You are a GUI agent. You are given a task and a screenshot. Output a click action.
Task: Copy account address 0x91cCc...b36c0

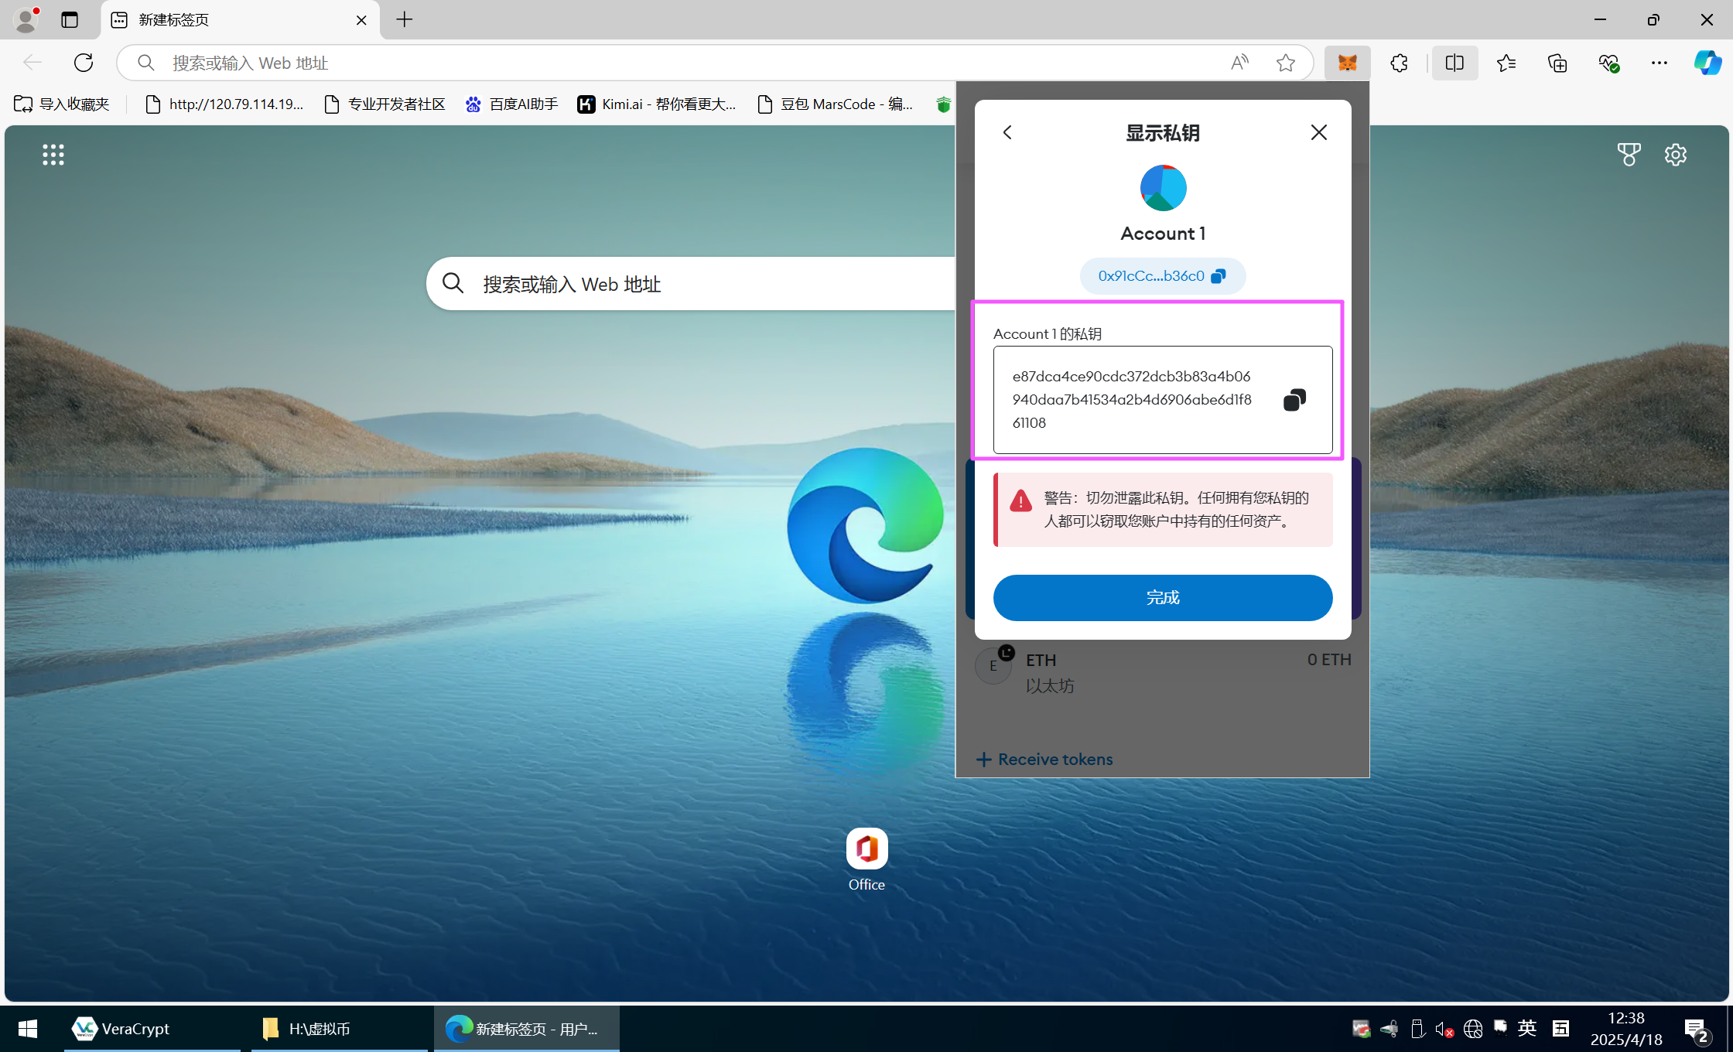pyautogui.click(x=1162, y=276)
